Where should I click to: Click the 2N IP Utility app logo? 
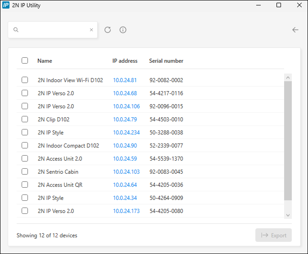tap(6, 5)
